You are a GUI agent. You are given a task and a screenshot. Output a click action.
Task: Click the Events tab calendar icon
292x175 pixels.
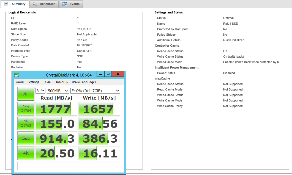(x=65, y=4)
